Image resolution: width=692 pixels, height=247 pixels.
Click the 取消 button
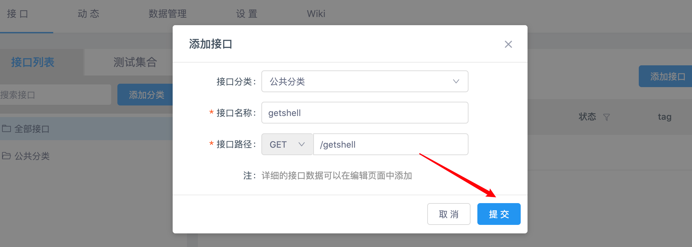(448, 214)
